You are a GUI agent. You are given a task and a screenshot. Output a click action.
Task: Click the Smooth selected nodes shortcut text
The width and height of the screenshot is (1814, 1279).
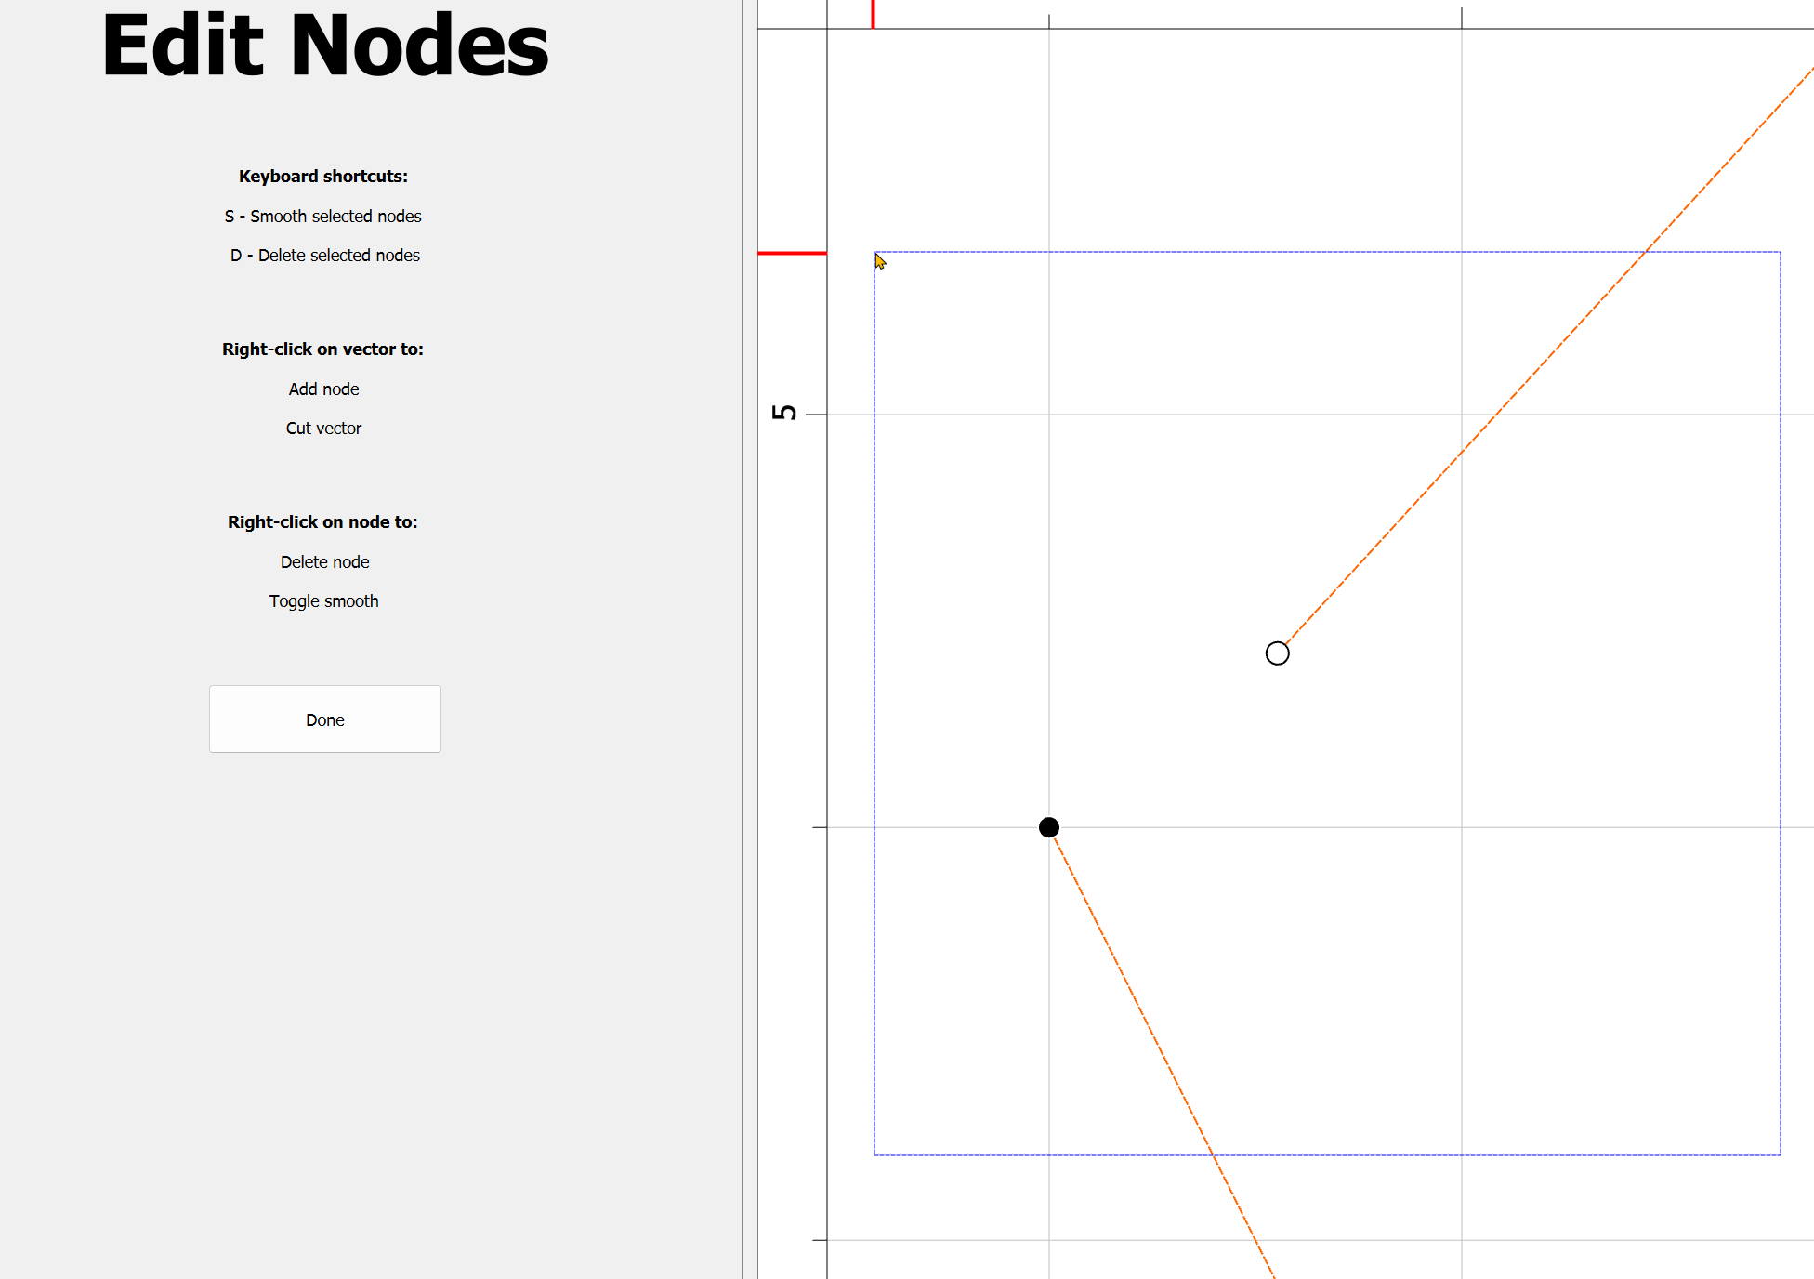[x=322, y=217]
